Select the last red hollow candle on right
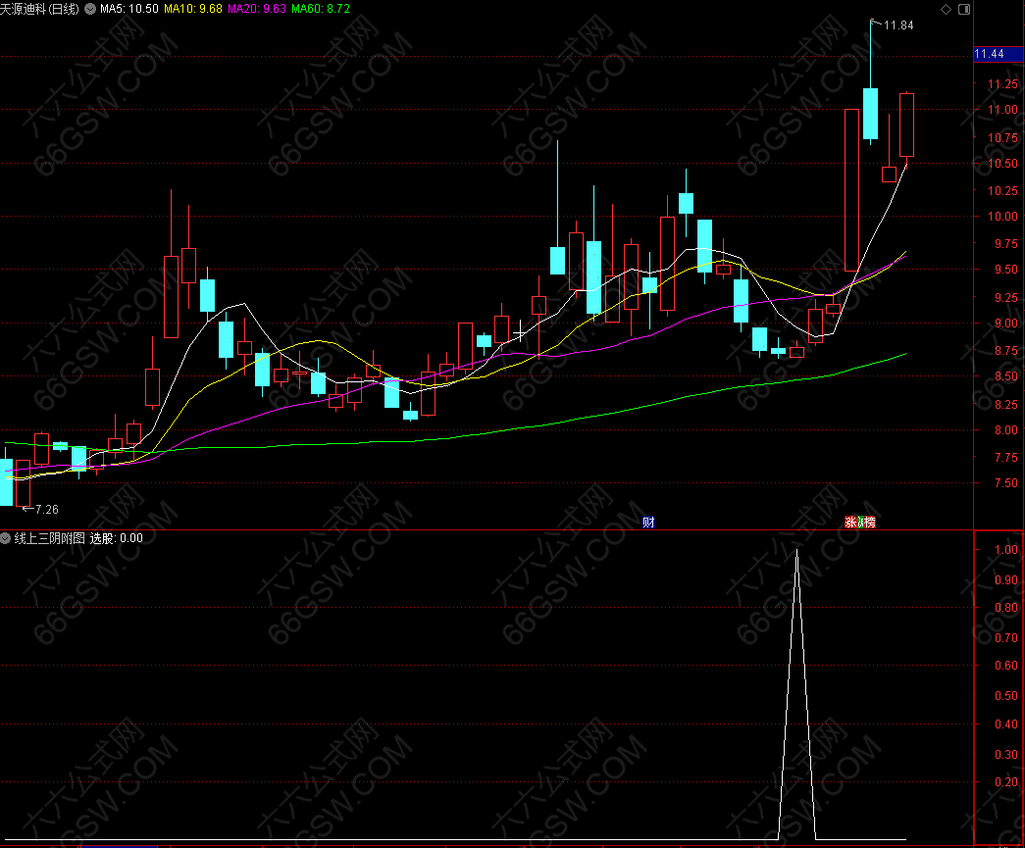The image size is (1025, 848). [x=907, y=125]
